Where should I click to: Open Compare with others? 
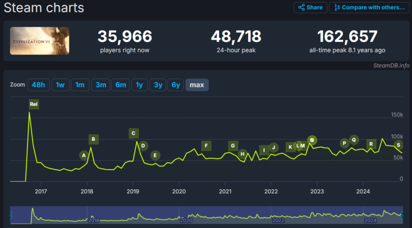pos(369,7)
